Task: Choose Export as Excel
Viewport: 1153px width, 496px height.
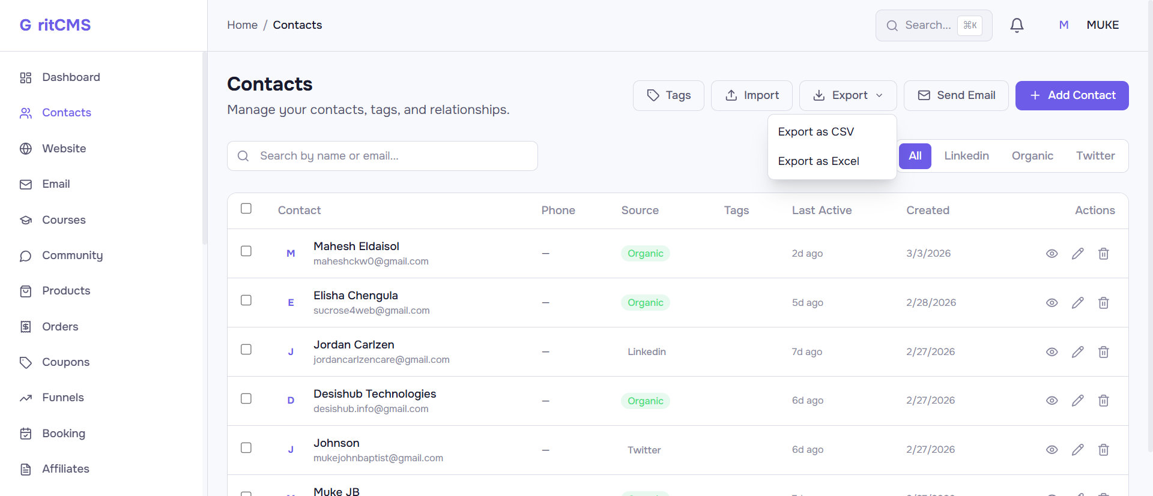Action: tap(832, 161)
